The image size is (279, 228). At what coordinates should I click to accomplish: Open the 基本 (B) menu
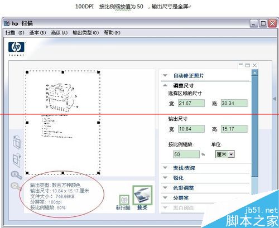tap(37, 33)
